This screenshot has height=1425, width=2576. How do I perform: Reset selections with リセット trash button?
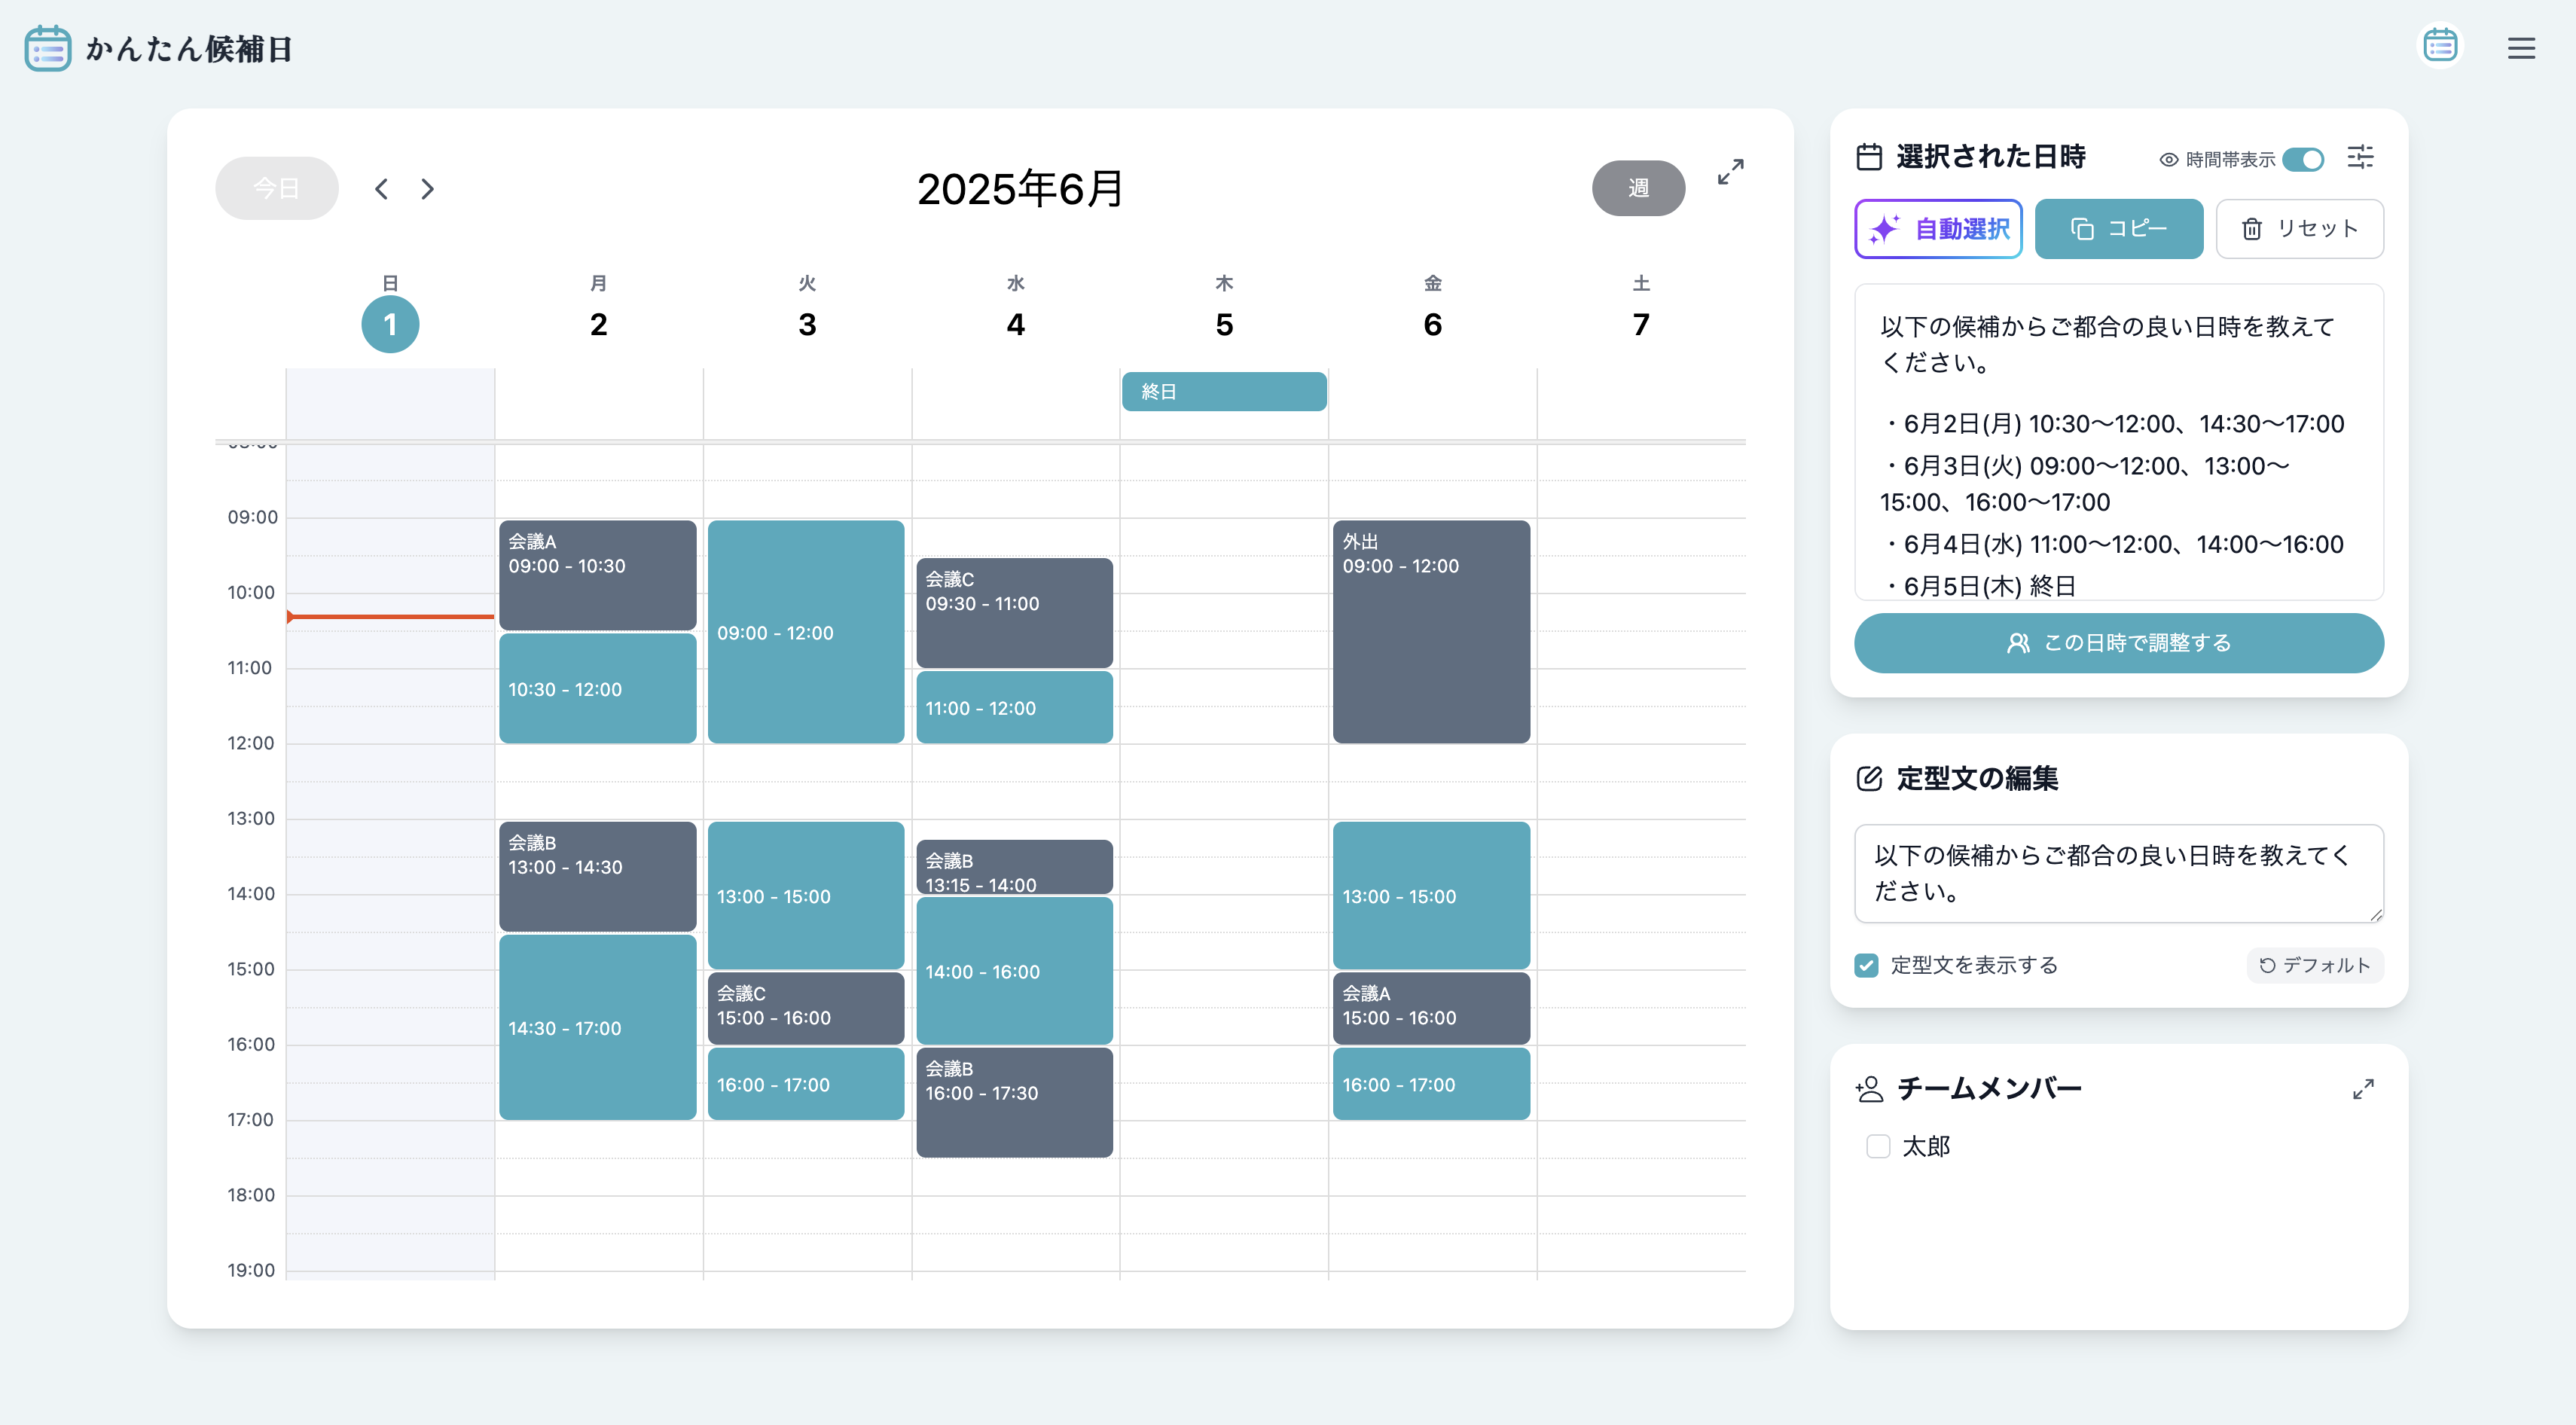[2299, 229]
